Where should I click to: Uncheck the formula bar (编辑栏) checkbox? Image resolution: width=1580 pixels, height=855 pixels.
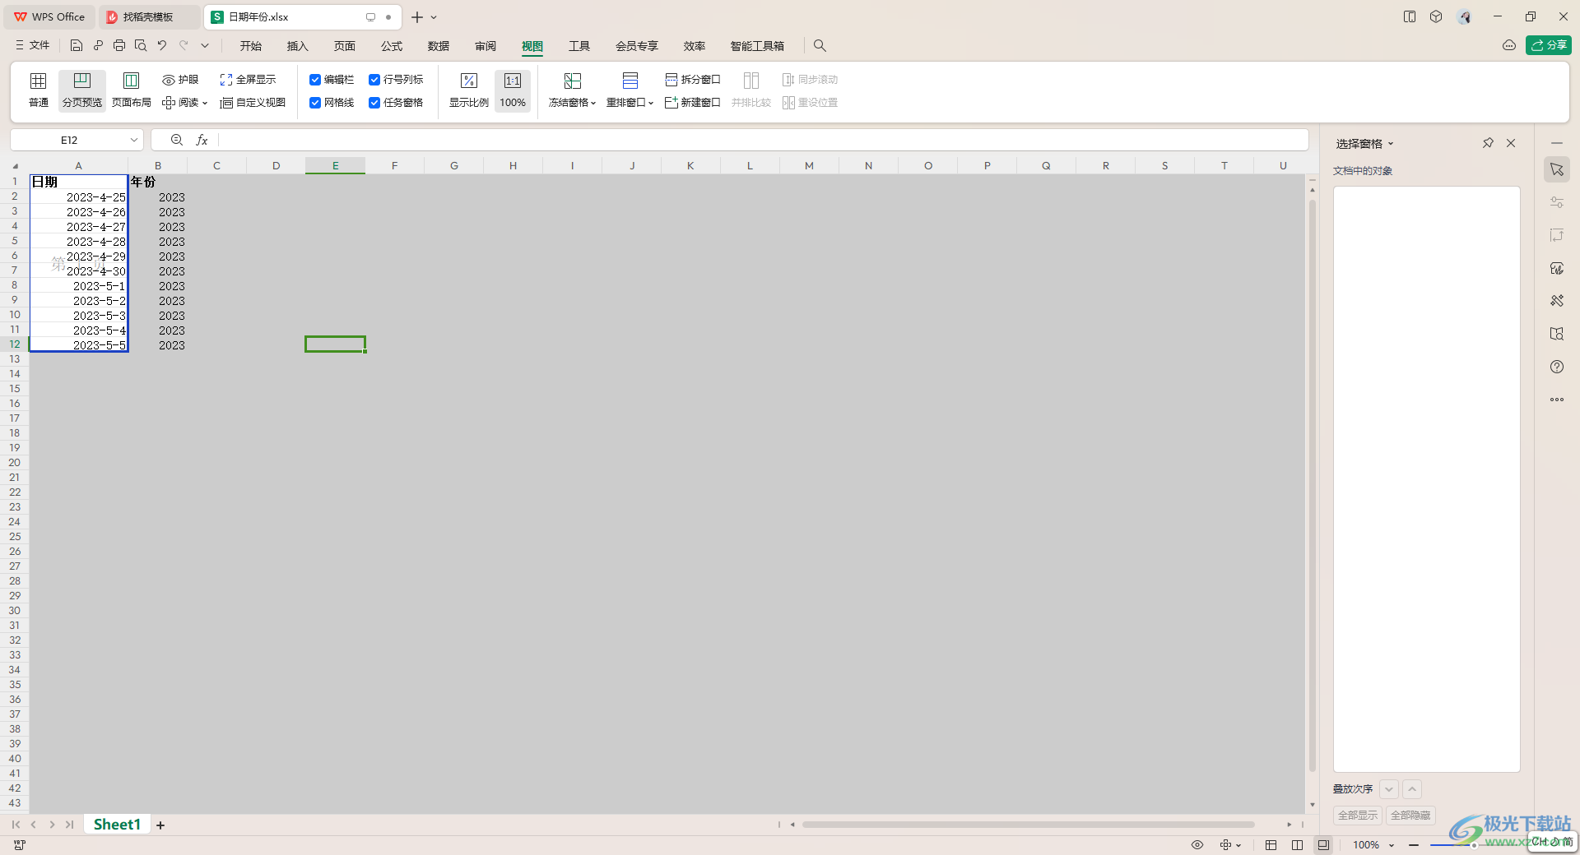315,80
